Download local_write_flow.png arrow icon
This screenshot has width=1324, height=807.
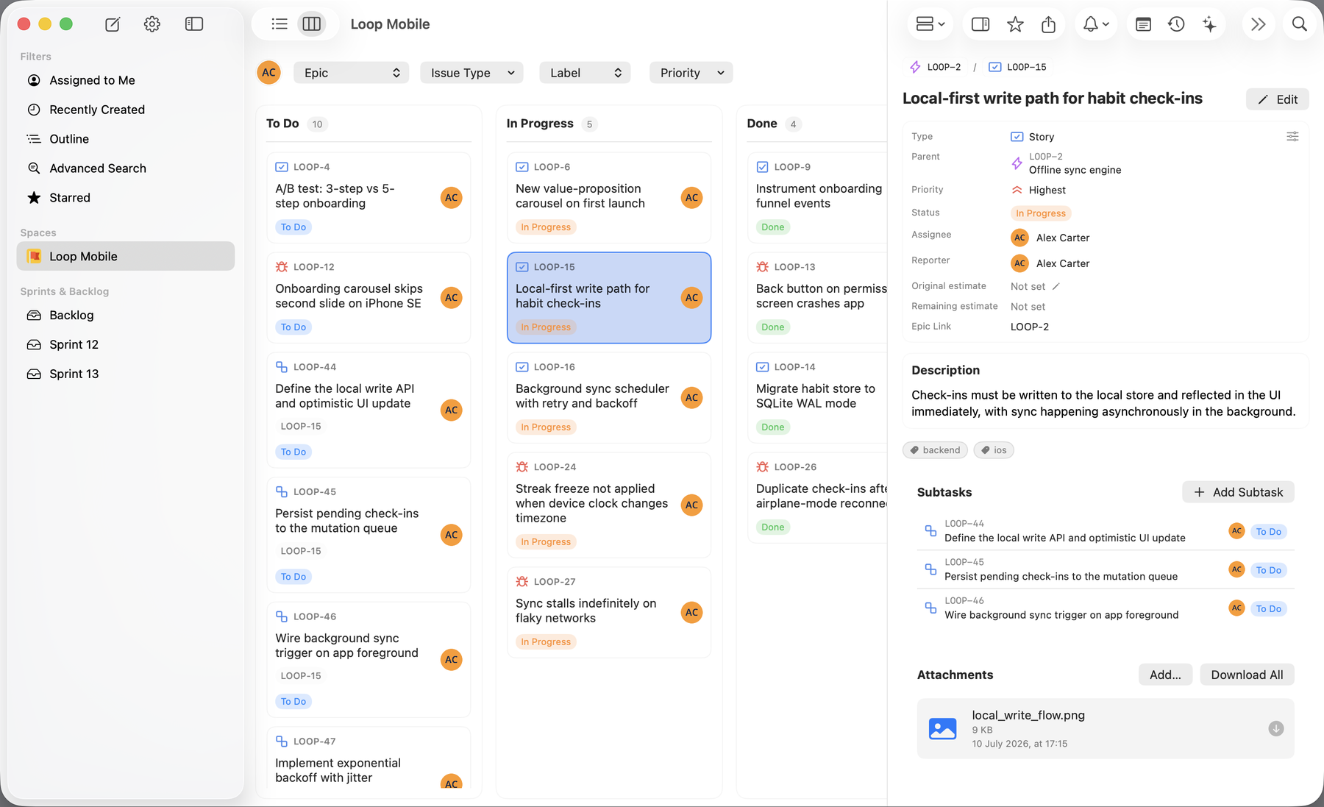pyautogui.click(x=1276, y=728)
